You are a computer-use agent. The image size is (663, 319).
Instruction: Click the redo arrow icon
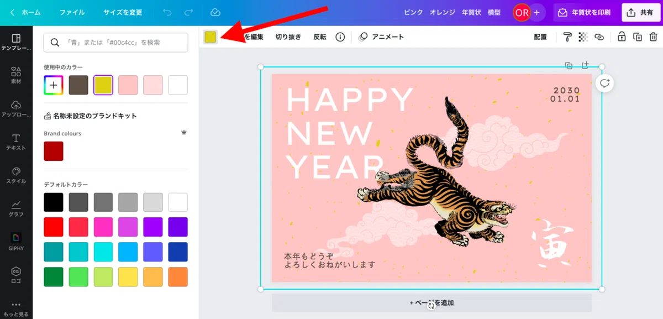coord(189,12)
